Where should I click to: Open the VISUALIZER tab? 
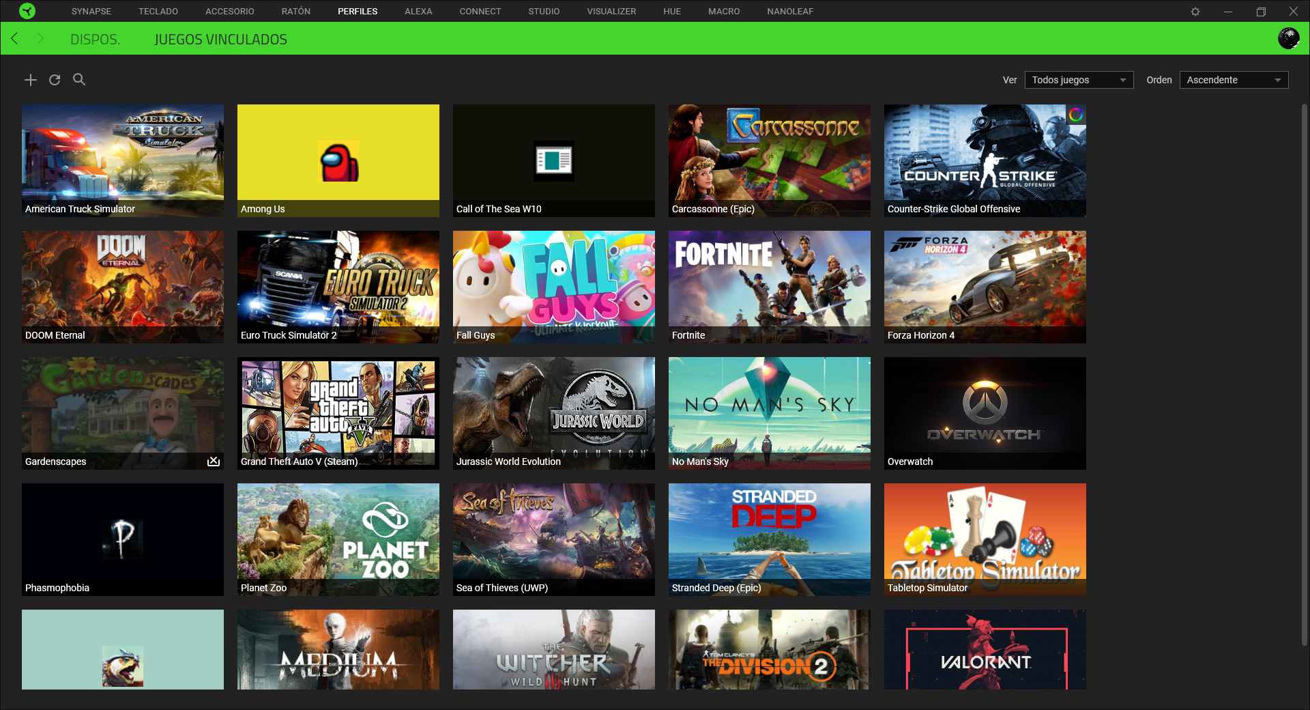coord(611,12)
